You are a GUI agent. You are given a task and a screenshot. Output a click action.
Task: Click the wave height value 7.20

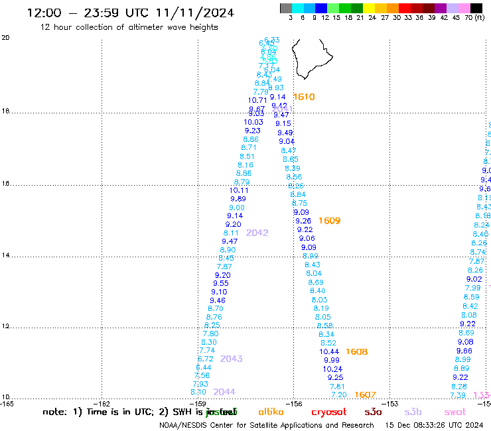click(x=339, y=395)
